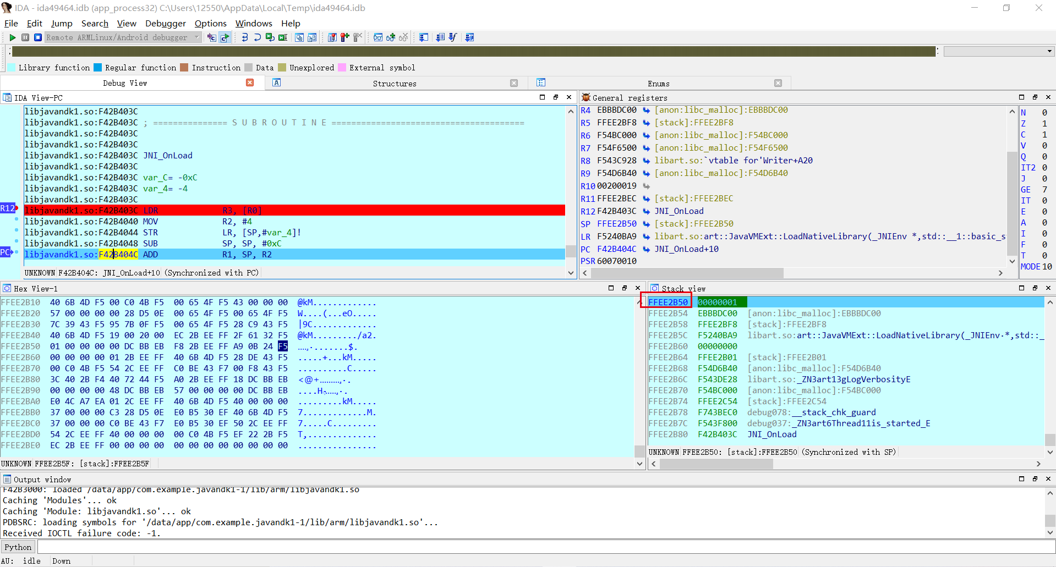The height and width of the screenshot is (567, 1056).
Task: Click the External symbol color swatch
Action: click(342, 68)
